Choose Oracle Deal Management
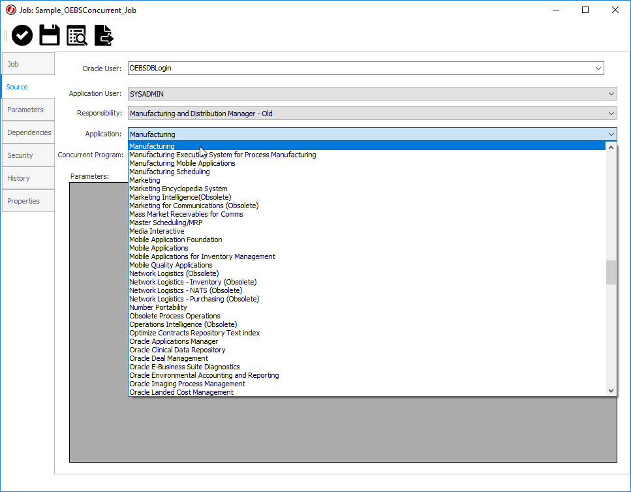Image resolution: width=631 pixels, height=492 pixels. 367,358
